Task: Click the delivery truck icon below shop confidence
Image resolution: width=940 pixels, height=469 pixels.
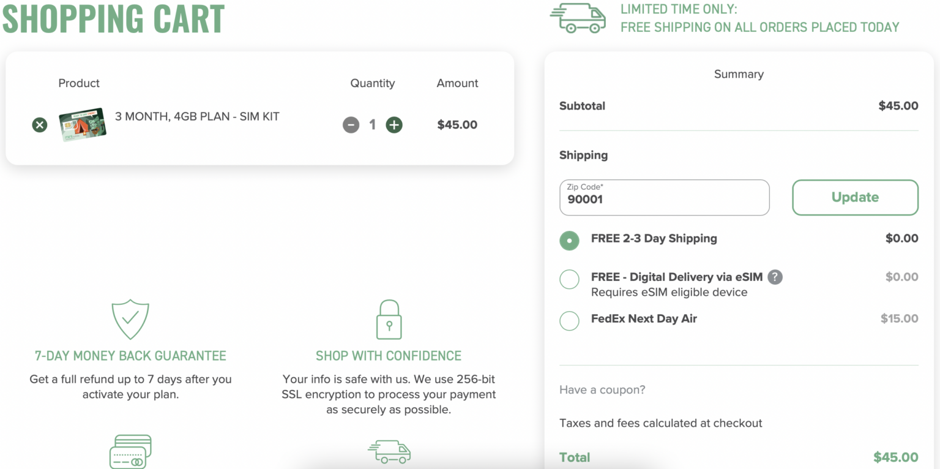Action: (389, 452)
